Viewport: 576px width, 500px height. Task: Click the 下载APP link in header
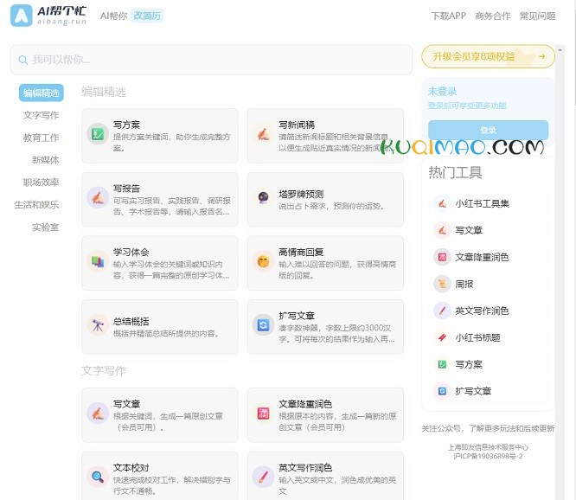[448, 16]
